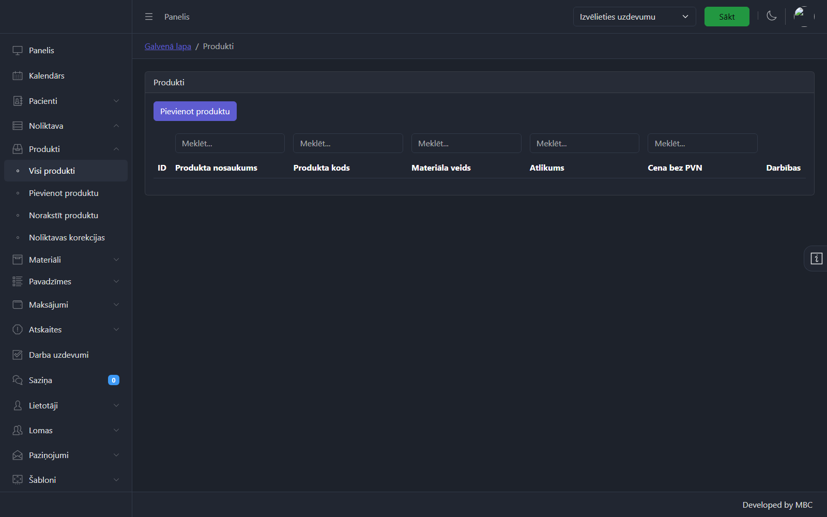
Task: Click the Lomas people icon
Action: [18, 430]
